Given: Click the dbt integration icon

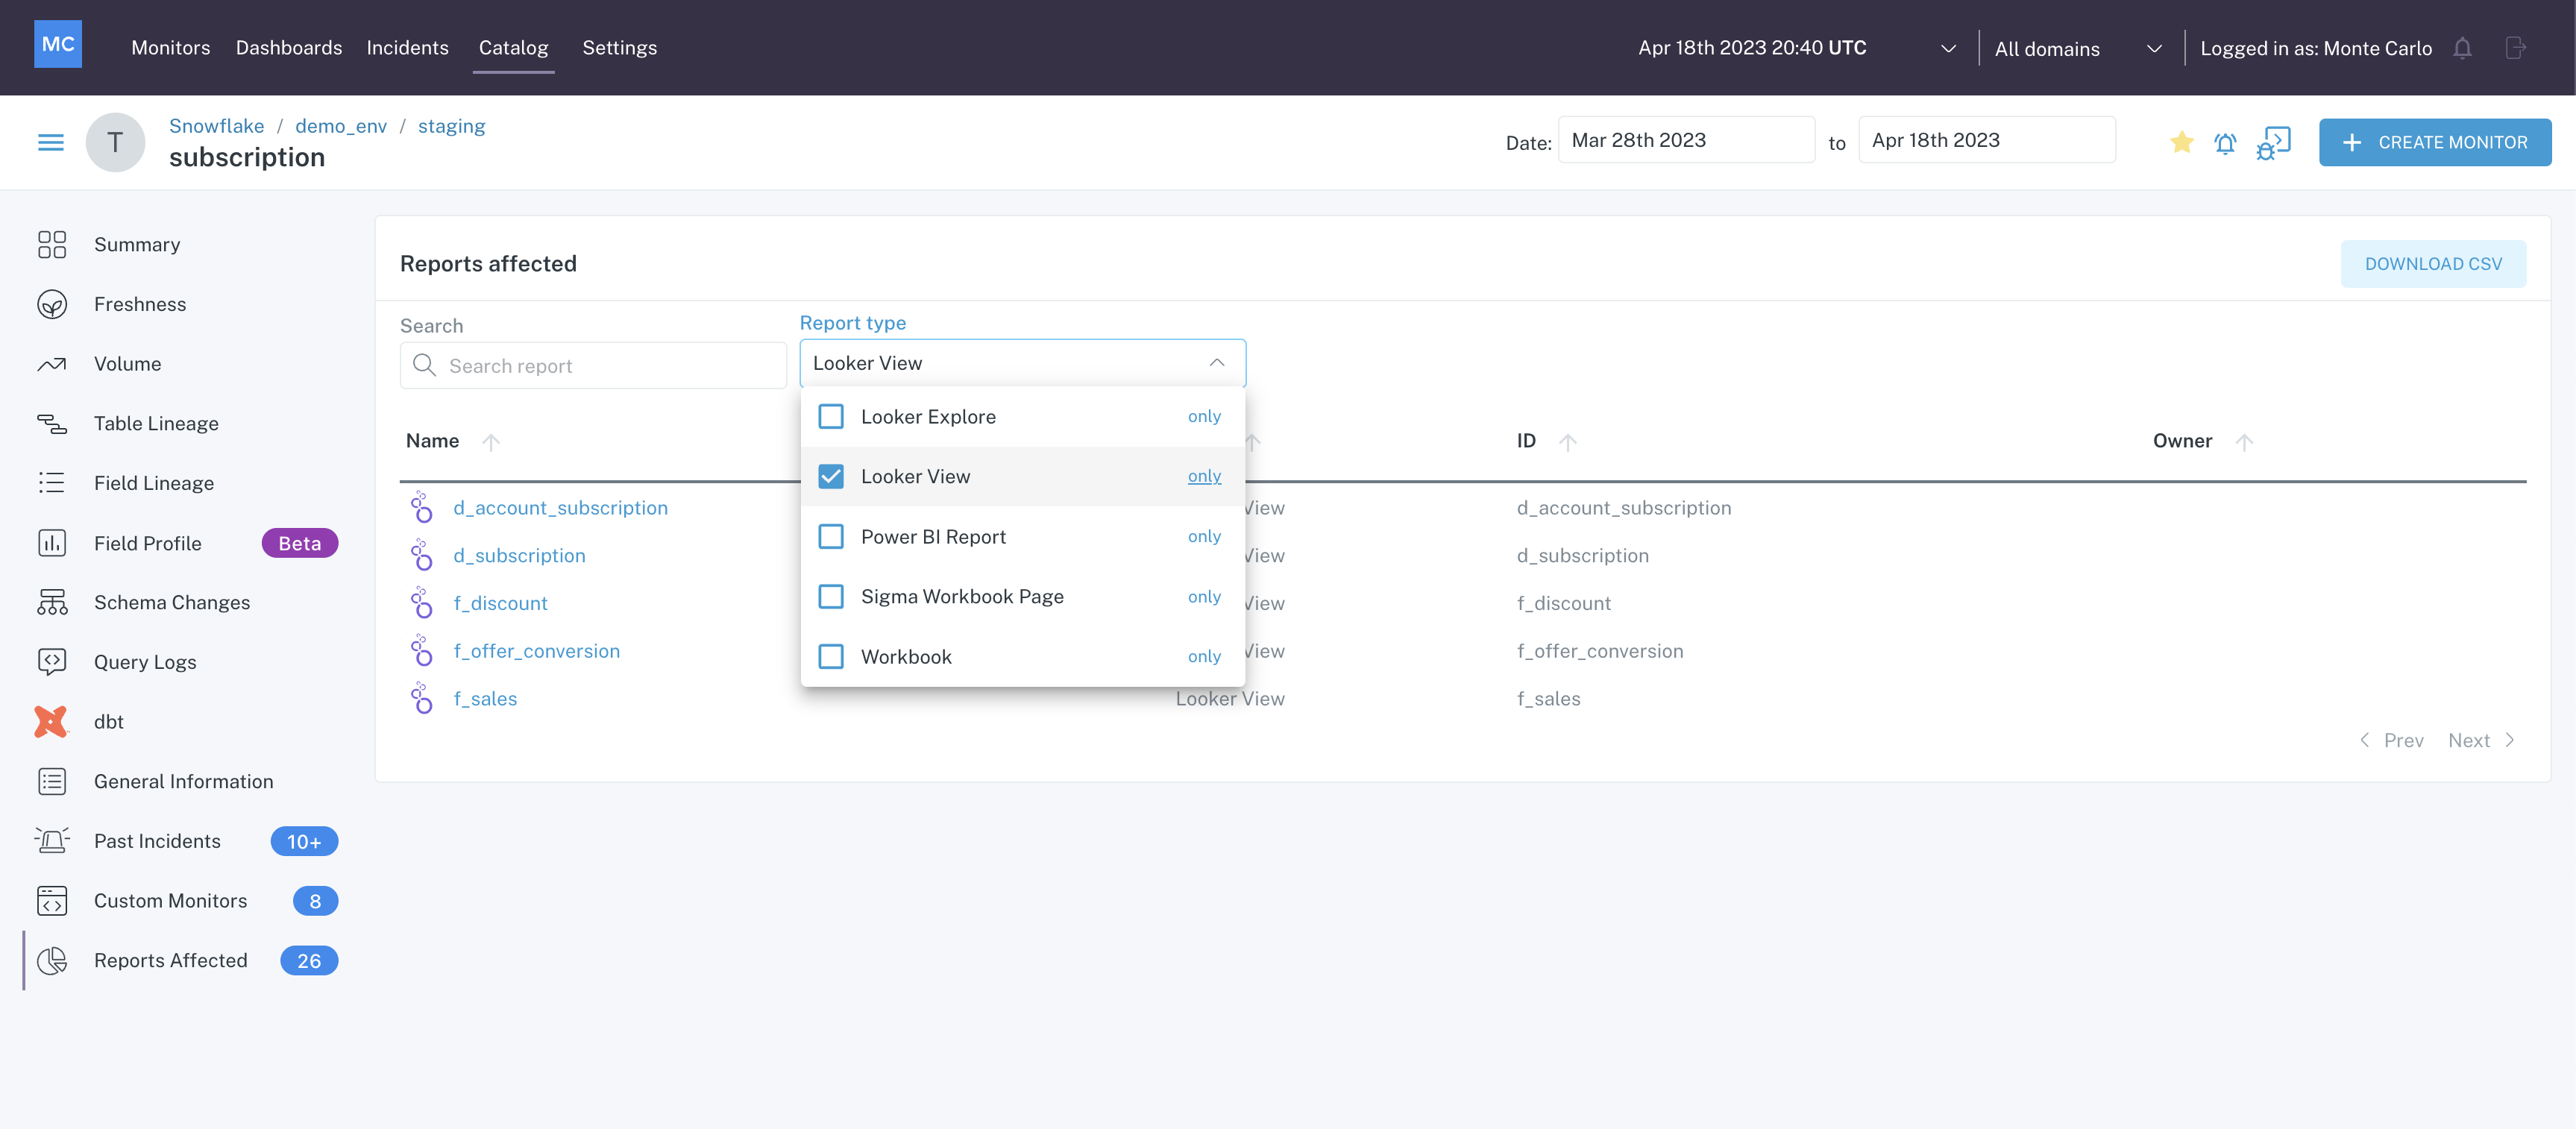Looking at the screenshot, I should (x=51, y=720).
